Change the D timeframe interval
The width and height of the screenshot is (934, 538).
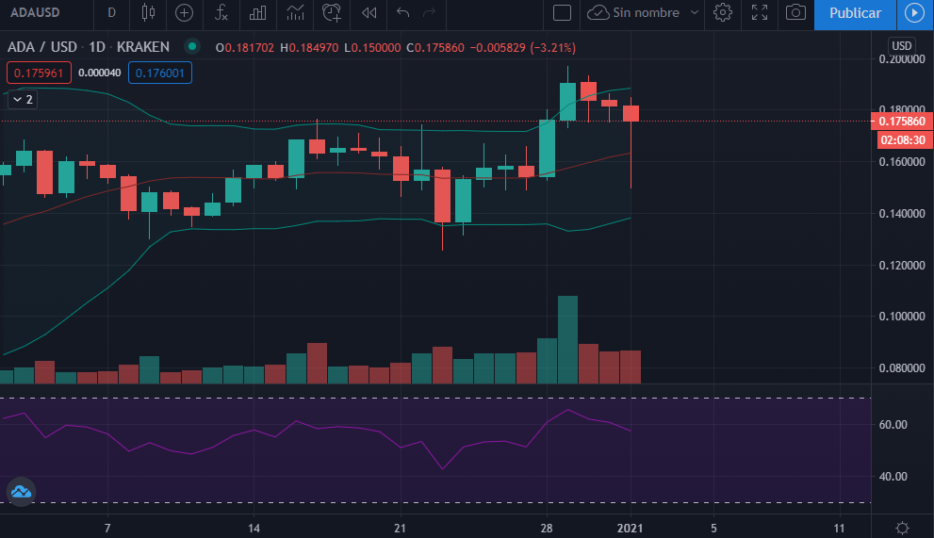[111, 12]
